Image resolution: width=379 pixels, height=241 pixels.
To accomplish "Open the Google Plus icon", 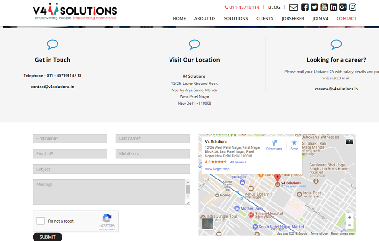I will (343, 7).
